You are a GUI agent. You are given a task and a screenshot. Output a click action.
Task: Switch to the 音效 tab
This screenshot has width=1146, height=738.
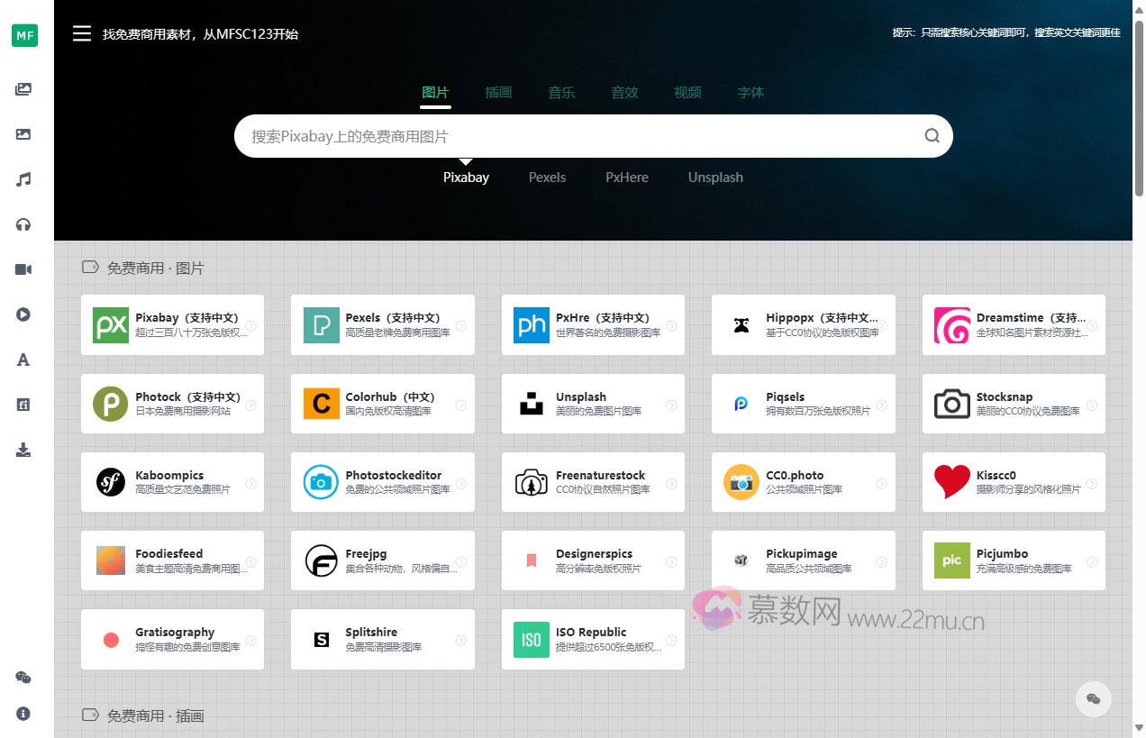(x=624, y=92)
